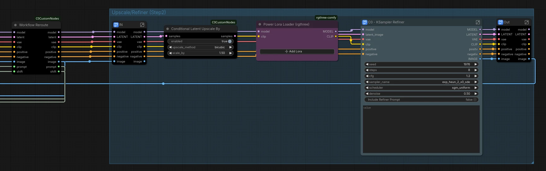Viewport: 546px width, 171px height.
Task: Enter the C0 - KSampler Refiner subgraph
Action: tap(478, 22)
